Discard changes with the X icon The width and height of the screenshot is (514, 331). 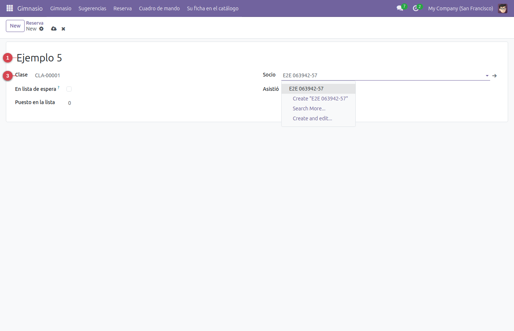pyautogui.click(x=63, y=29)
